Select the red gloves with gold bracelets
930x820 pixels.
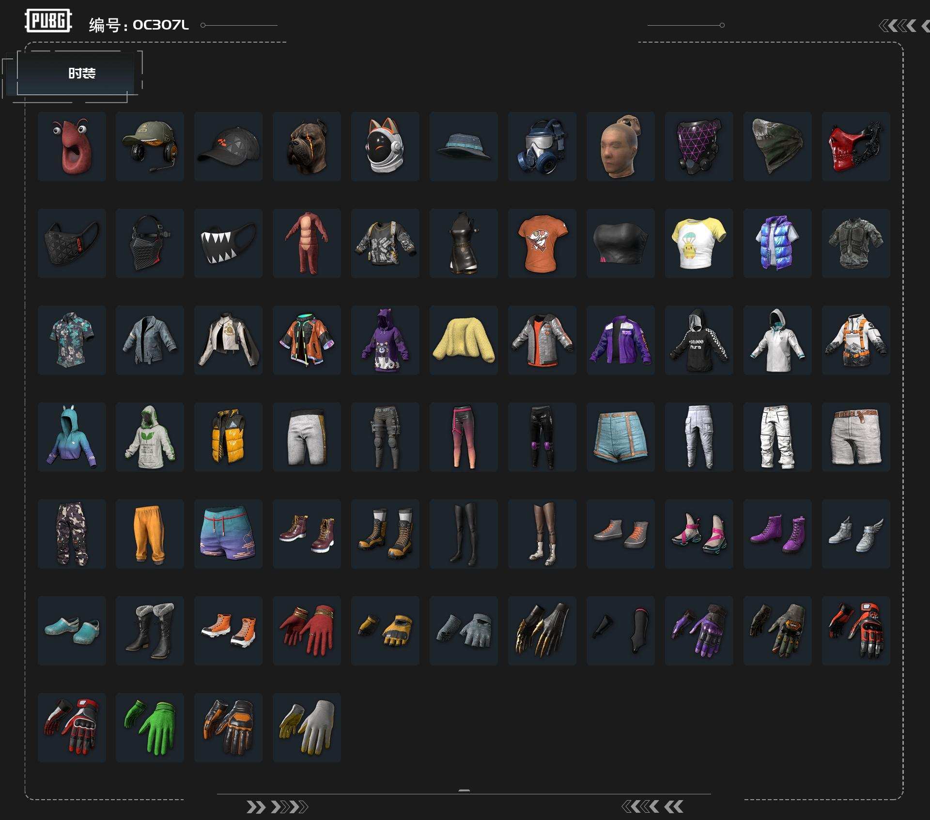307,631
